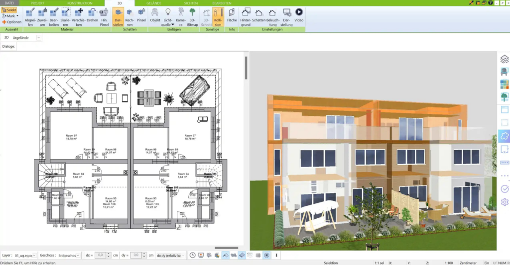510x265 pixels.
Task: Switch to the KONSTRUKTION ribbon tab
Action: (x=79, y=3)
